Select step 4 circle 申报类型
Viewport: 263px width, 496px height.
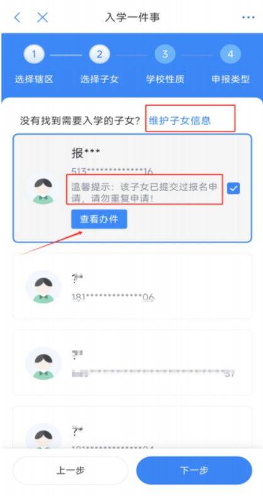click(x=230, y=54)
